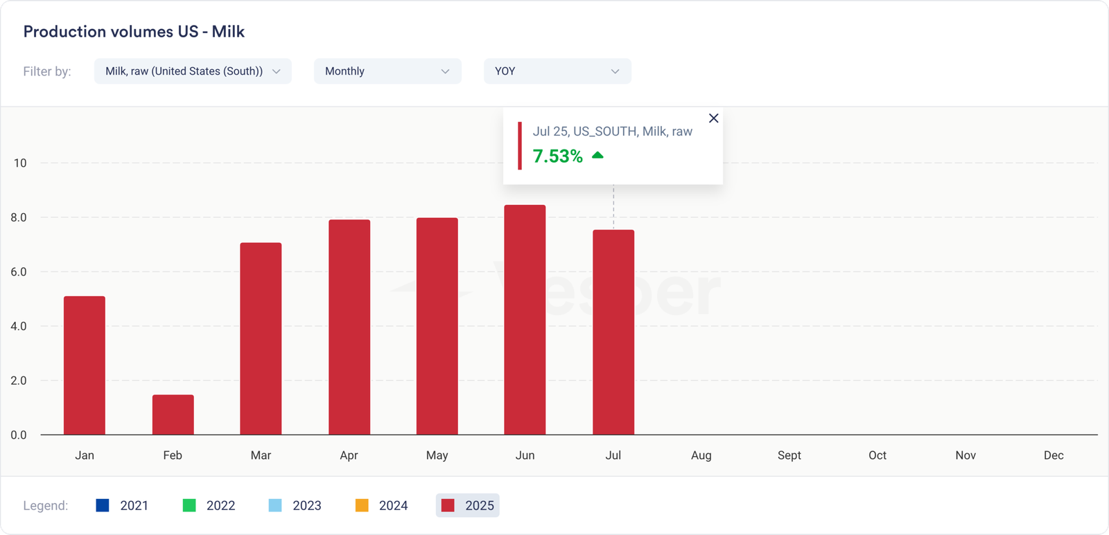Select the May bar
This screenshot has height=535, width=1109.
coord(437,326)
